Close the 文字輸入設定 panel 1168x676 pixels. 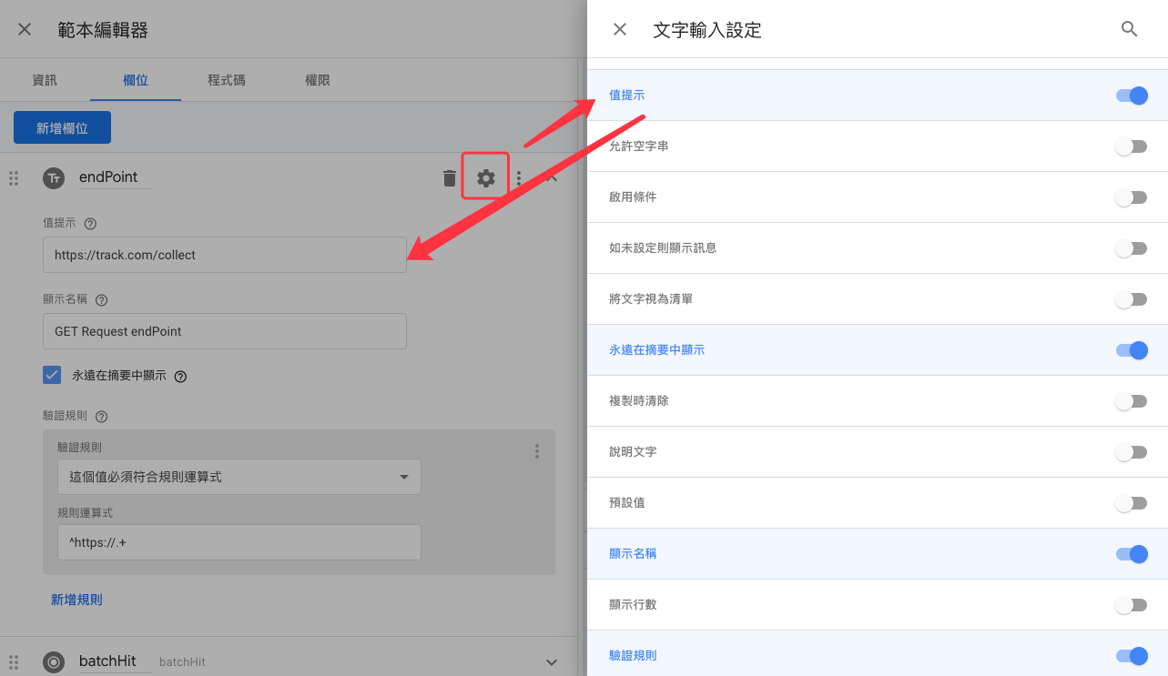click(620, 29)
